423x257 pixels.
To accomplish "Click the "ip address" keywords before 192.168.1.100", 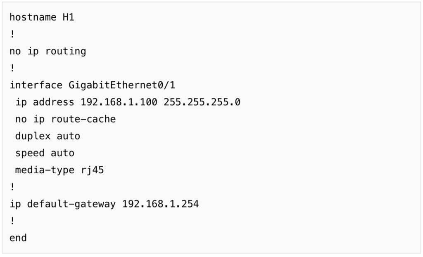I will (x=45, y=102).
